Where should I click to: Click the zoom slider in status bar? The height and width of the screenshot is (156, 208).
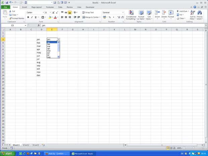(194, 148)
